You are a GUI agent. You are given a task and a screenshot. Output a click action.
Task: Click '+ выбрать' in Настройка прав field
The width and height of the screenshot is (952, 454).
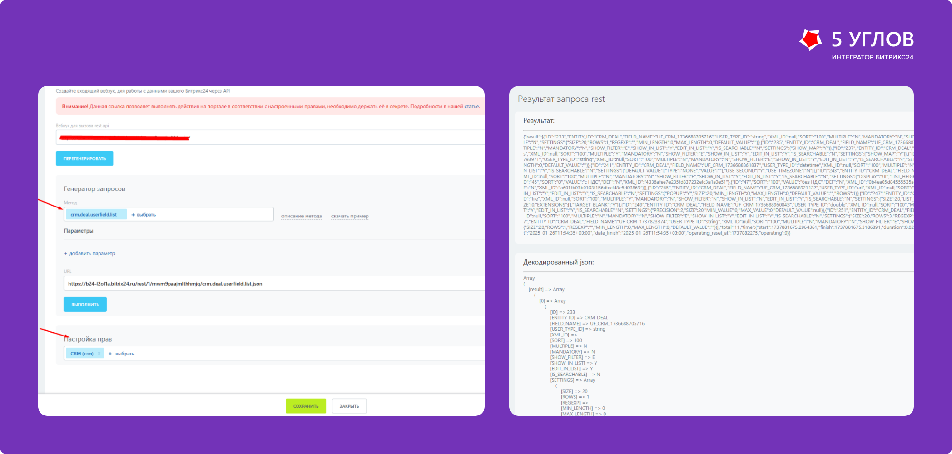click(122, 354)
